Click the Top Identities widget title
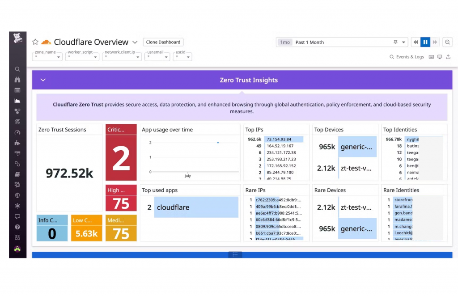The image size is (458, 296). (400, 130)
